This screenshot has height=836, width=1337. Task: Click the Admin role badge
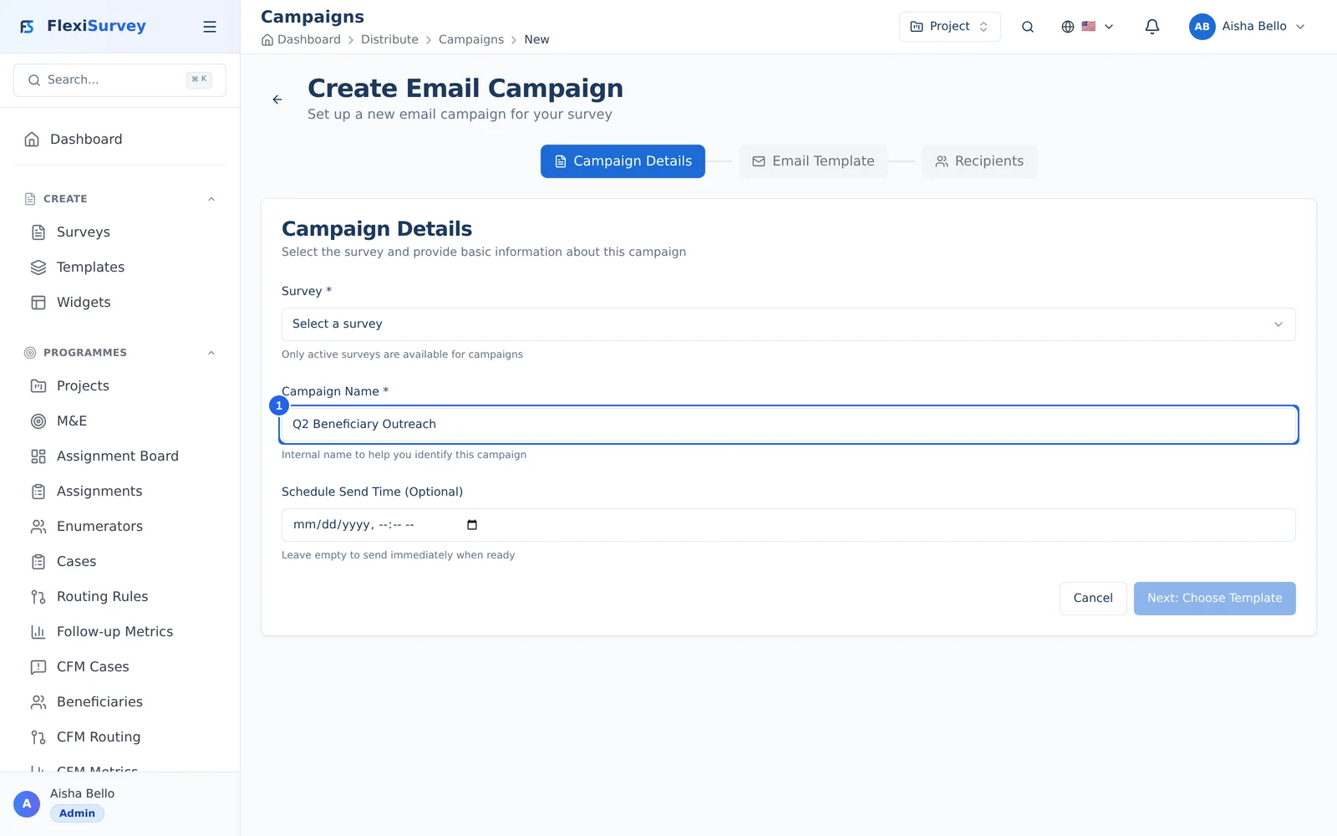click(x=77, y=813)
